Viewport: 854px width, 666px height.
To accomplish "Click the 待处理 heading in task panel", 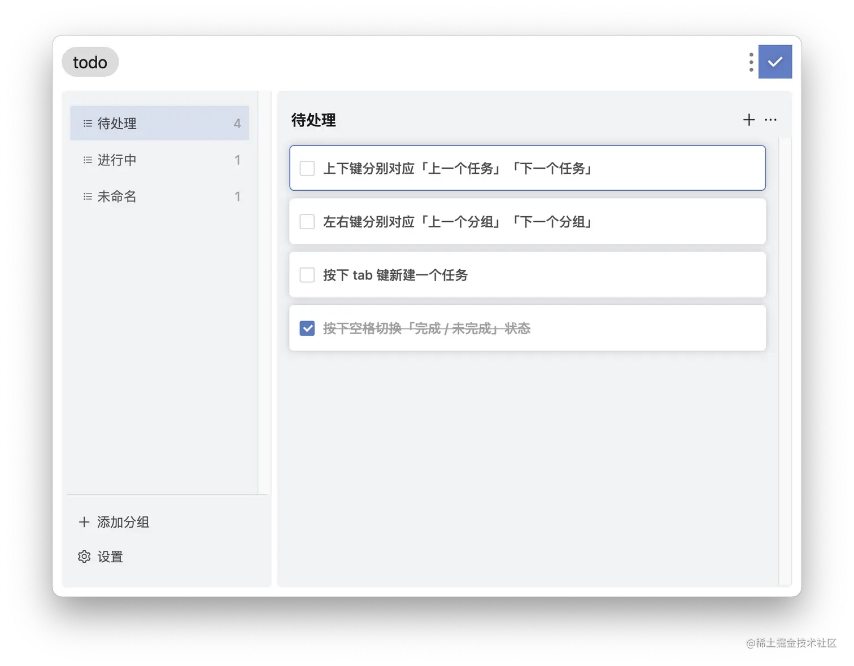I will tap(313, 120).
